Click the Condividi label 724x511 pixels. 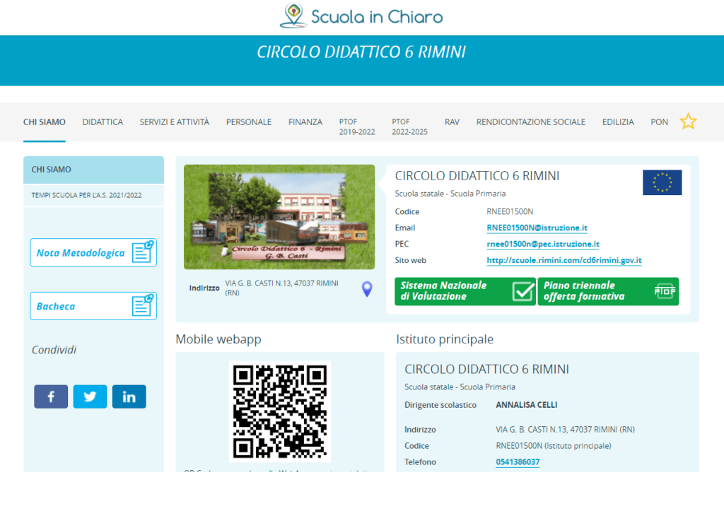coord(54,350)
